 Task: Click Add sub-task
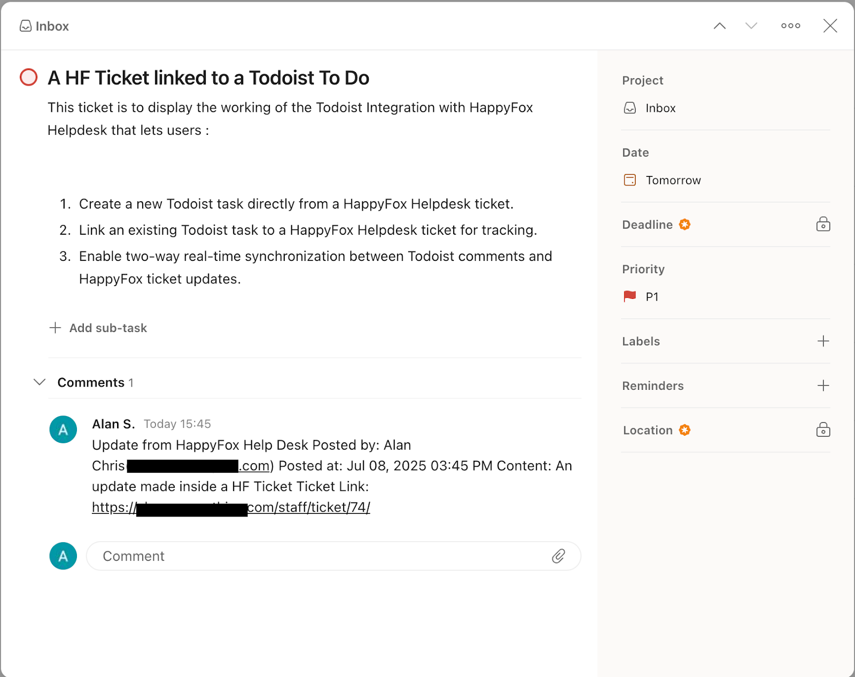point(98,328)
